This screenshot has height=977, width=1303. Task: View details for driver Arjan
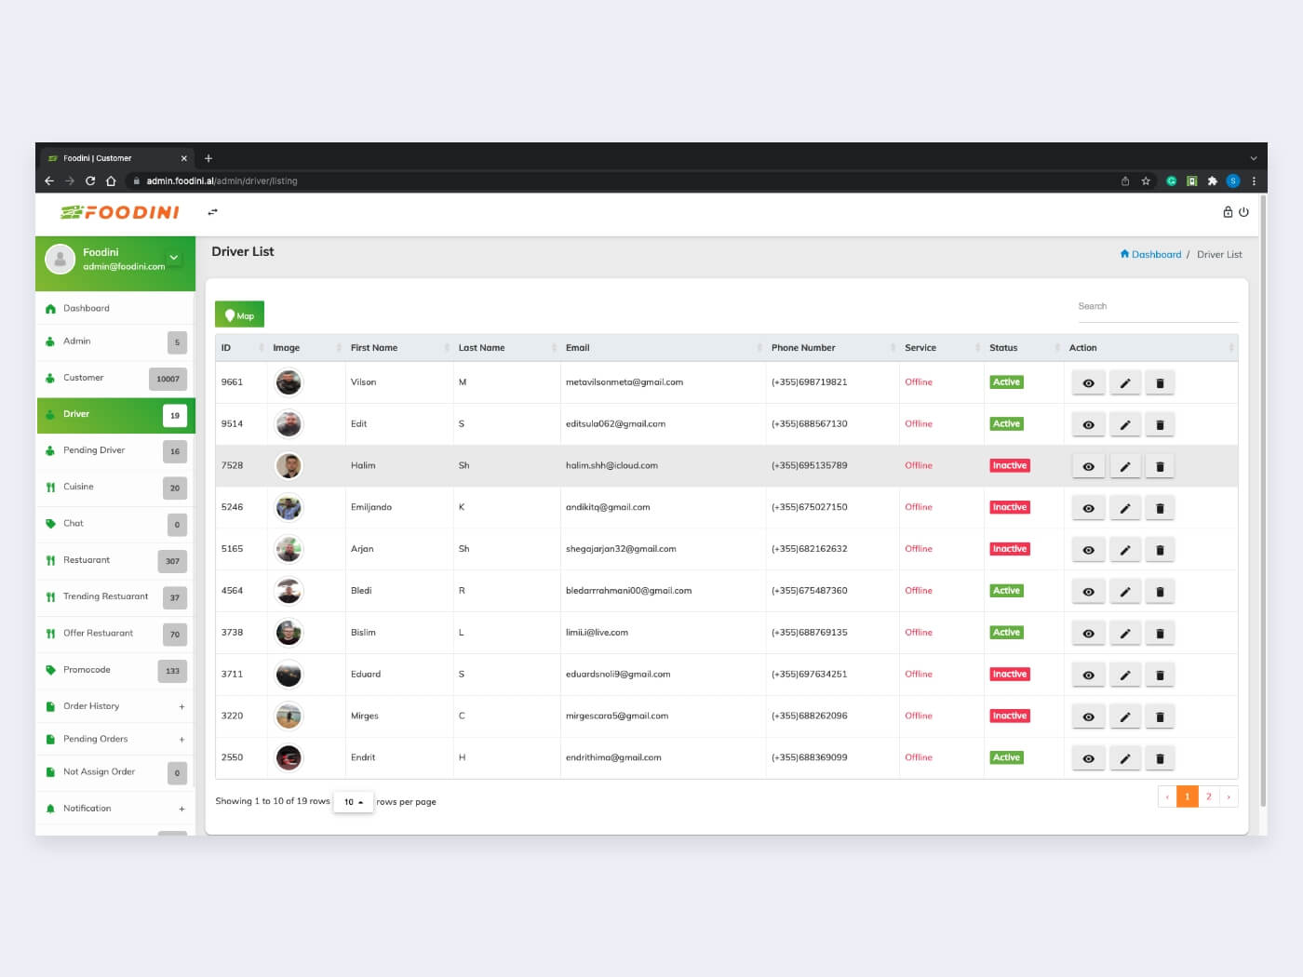pos(1088,550)
